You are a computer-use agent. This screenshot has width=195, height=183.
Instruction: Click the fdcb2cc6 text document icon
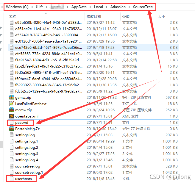click(x=12, y=91)
